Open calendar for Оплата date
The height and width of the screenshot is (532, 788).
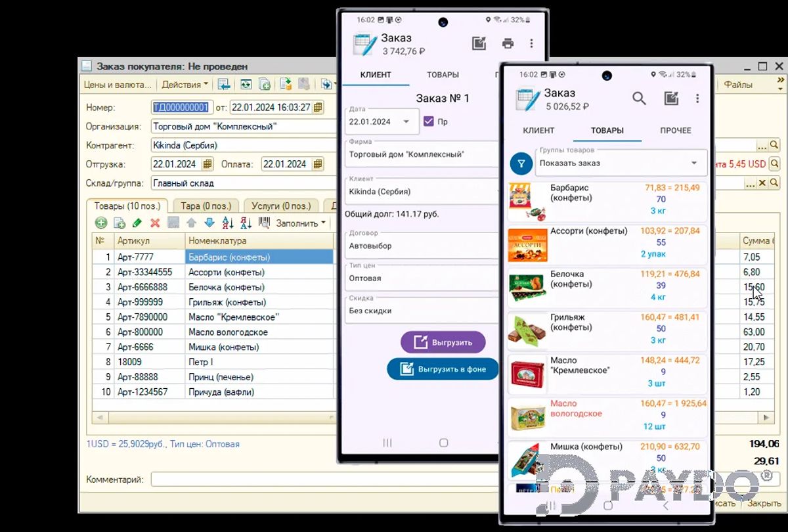pos(318,164)
